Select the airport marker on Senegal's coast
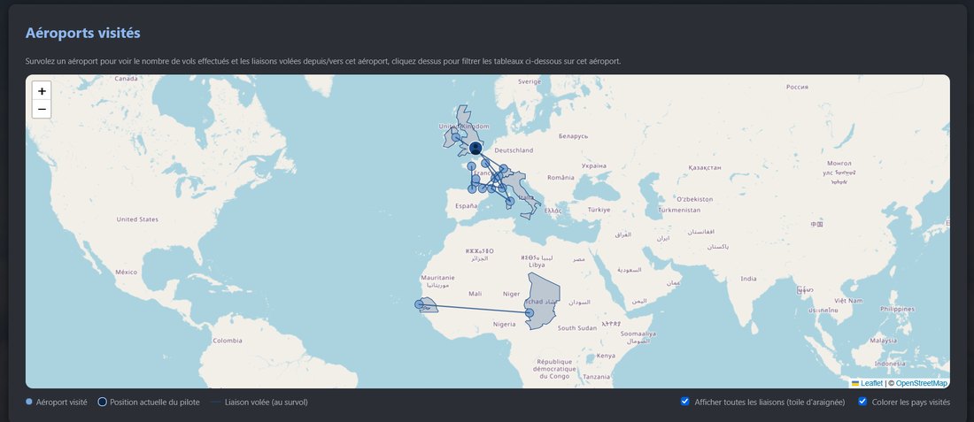The width and height of the screenshot is (974, 422). (x=420, y=304)
